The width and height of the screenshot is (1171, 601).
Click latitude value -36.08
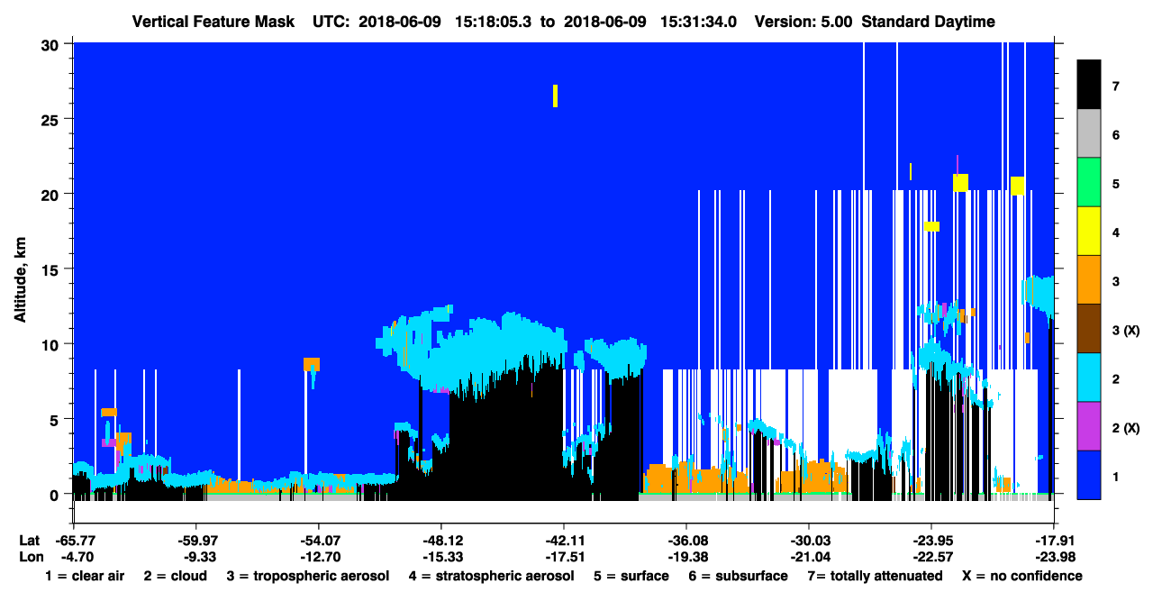685,540
